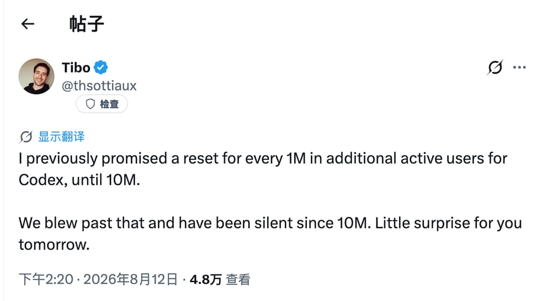Click the 2026年8月12日 date
Image resolution: width=539 pixels, height=301 pixels.
click(131, 279)
